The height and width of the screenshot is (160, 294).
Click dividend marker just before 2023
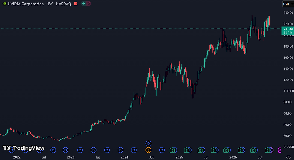pos(65,150)
